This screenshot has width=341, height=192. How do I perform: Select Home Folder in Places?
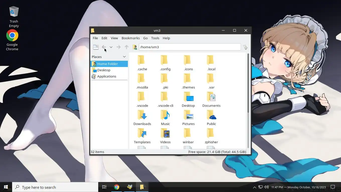point(109,64)
